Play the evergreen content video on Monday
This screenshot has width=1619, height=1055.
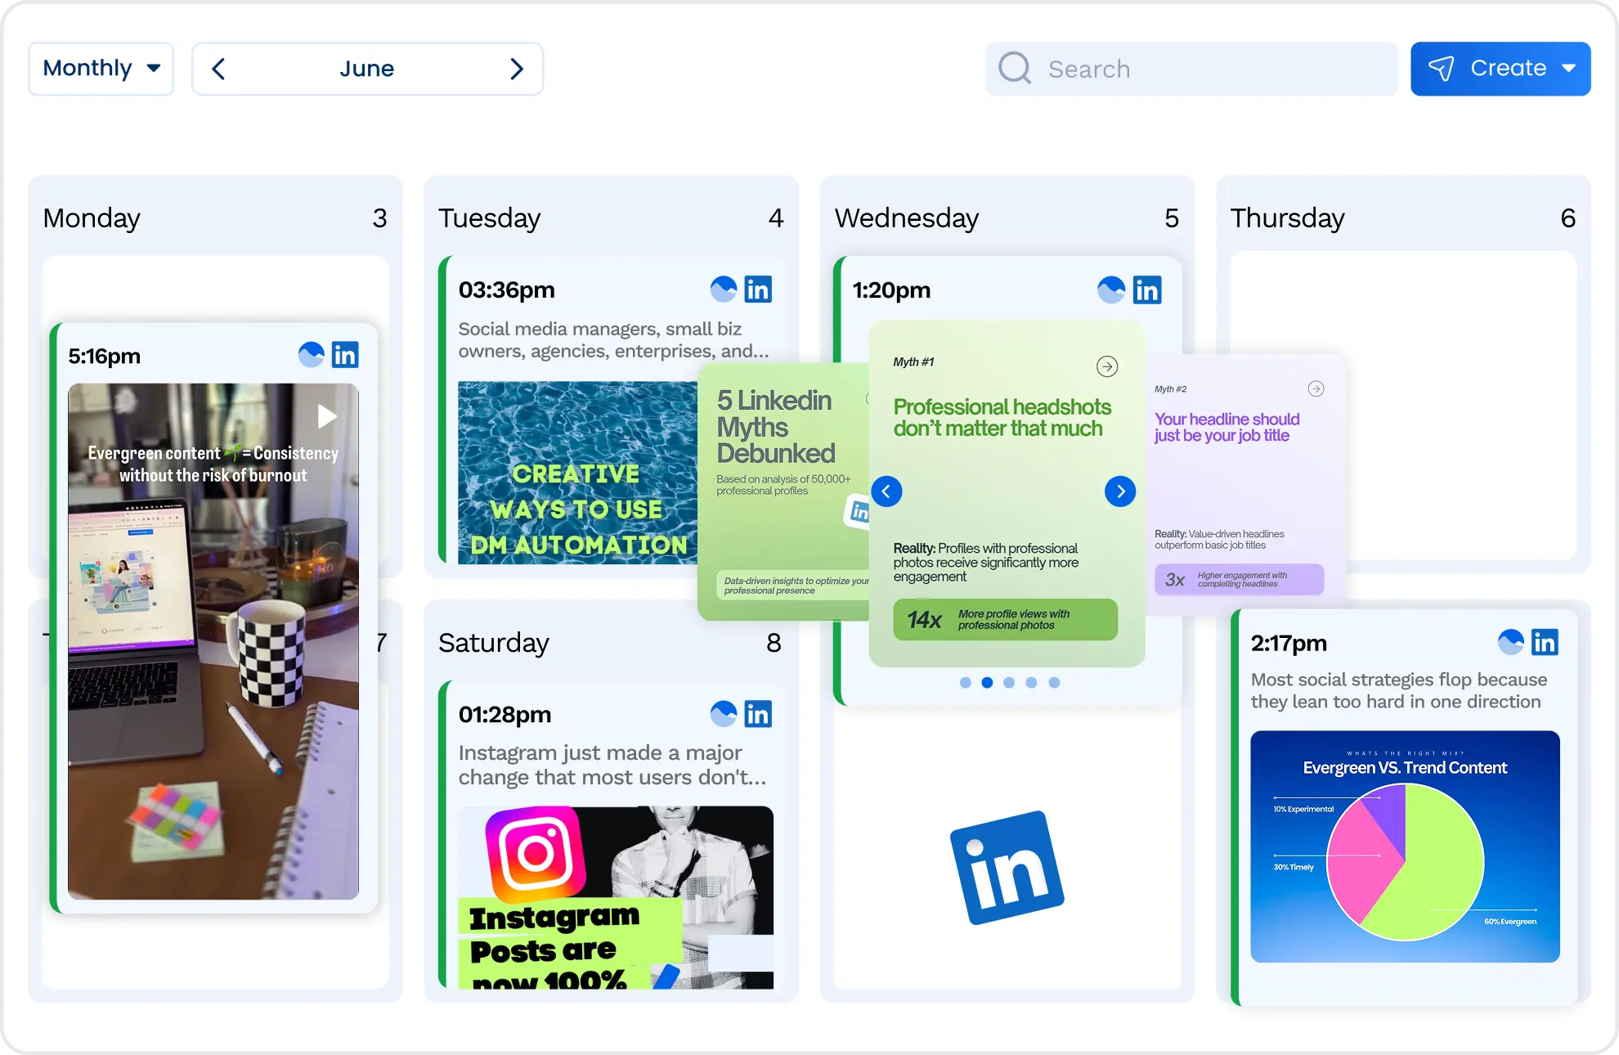point(326,416)
